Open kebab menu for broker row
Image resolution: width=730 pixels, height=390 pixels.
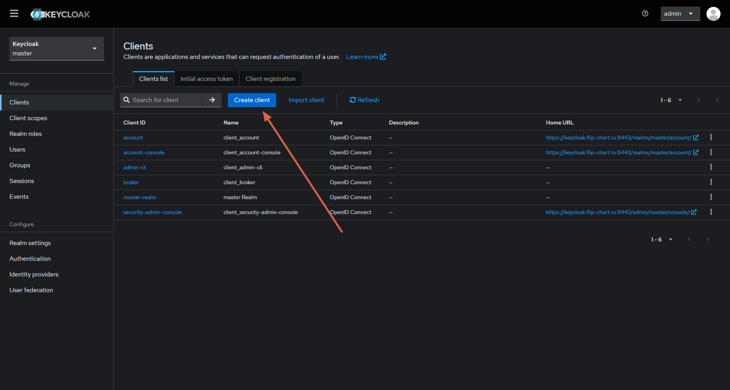click(x=711, y=182)
